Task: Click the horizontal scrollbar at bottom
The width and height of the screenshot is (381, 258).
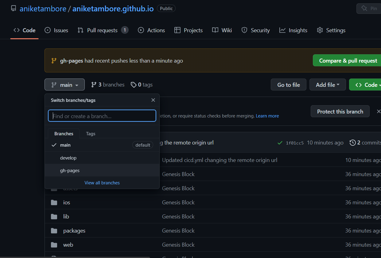Action: coord(75,257)
